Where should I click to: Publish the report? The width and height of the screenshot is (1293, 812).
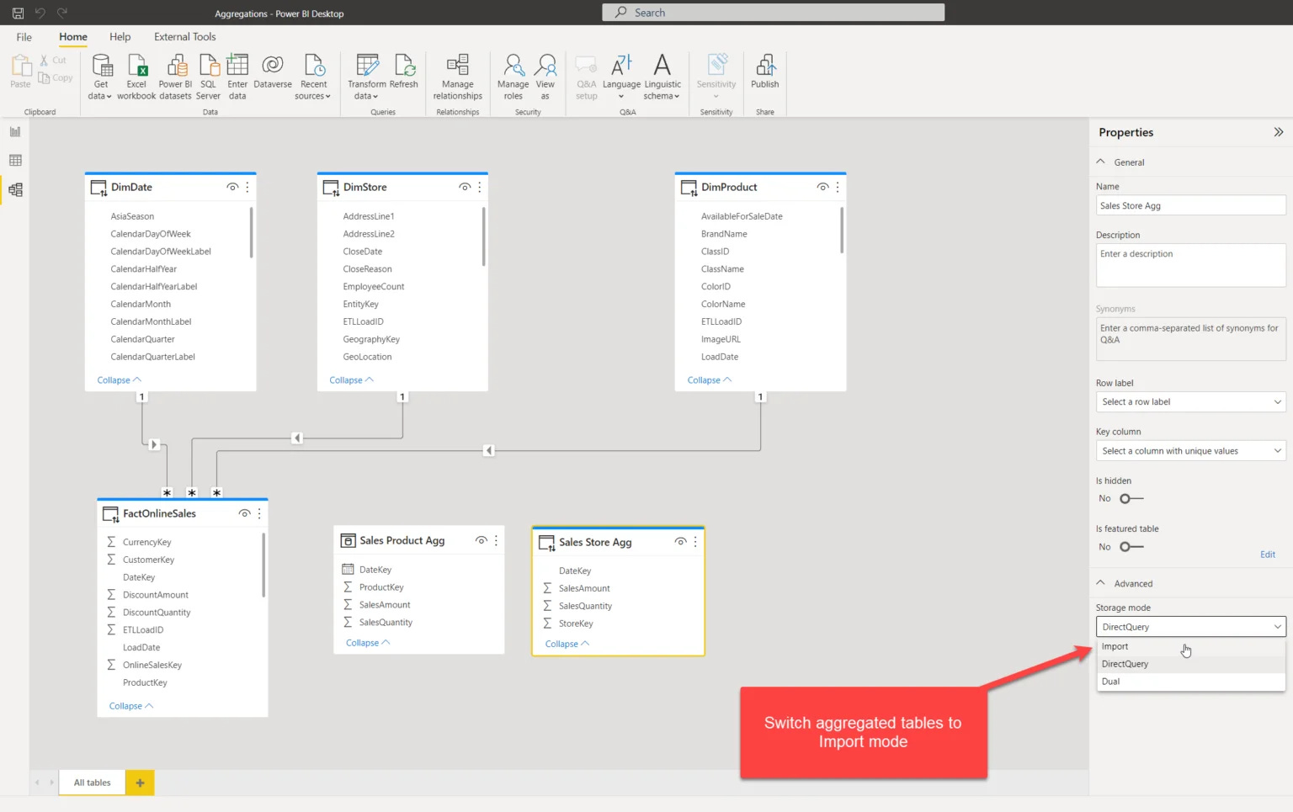[x=764, y=72]
